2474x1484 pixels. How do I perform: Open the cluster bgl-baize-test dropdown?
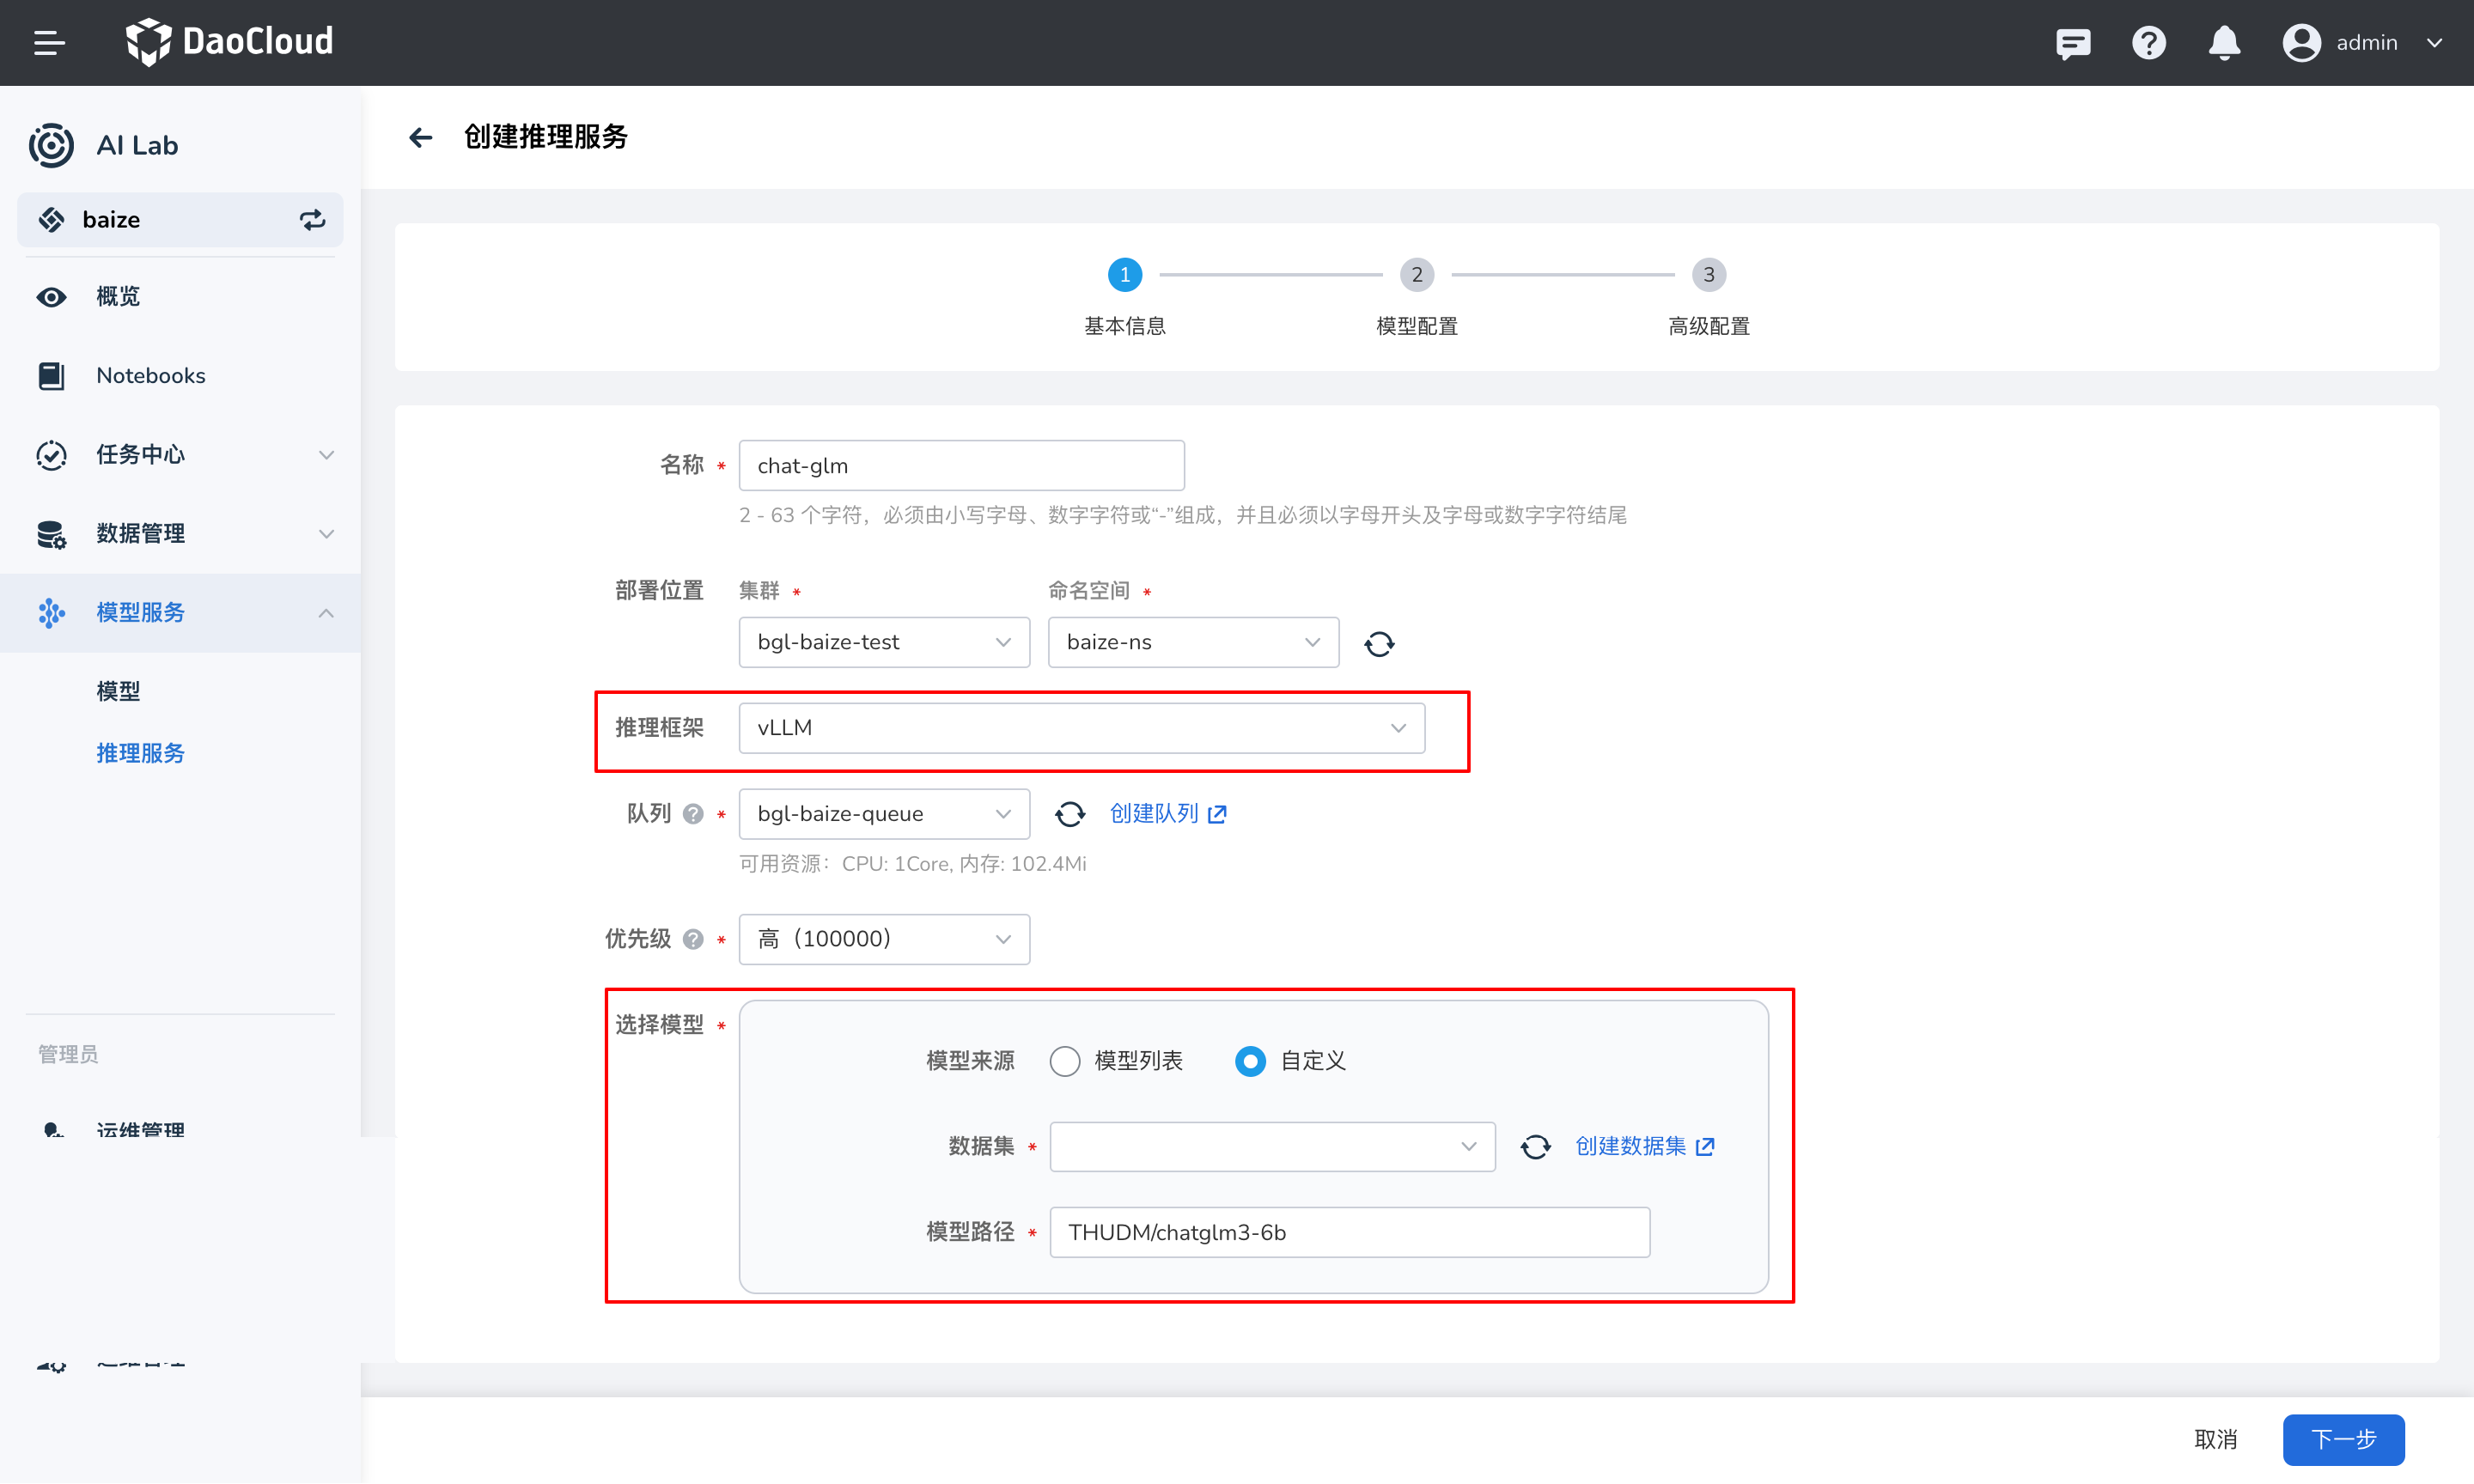click(x=883, y=642)
